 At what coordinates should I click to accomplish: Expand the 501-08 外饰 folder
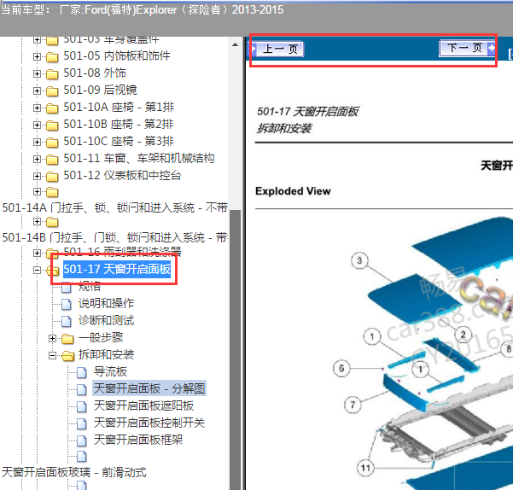[37, 73]
